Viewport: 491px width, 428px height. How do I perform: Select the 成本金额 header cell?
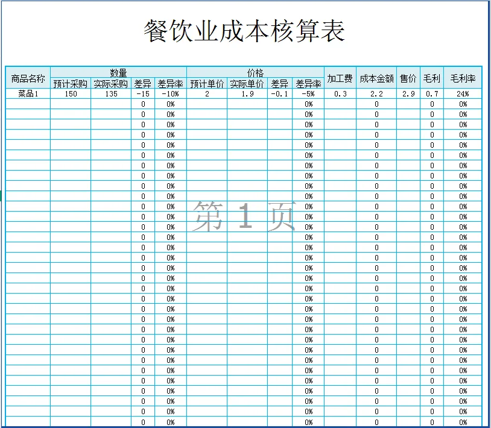tap(376, 78)
